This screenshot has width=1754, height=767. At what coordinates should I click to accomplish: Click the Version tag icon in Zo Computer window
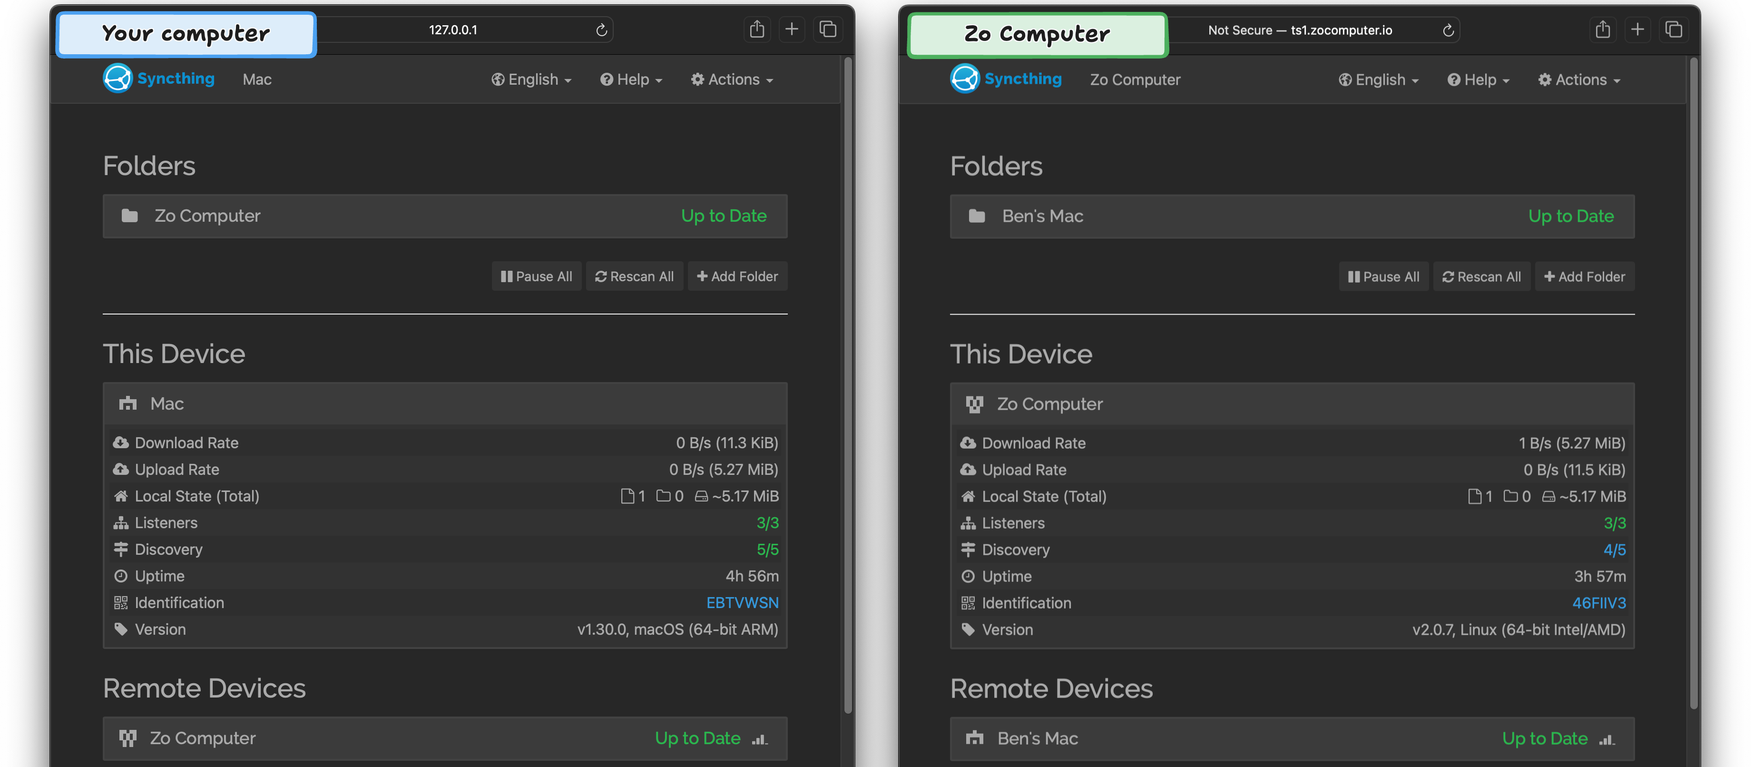pos(968,629)
